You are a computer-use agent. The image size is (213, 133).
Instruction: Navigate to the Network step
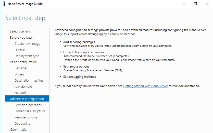click(x=20, y=93)
